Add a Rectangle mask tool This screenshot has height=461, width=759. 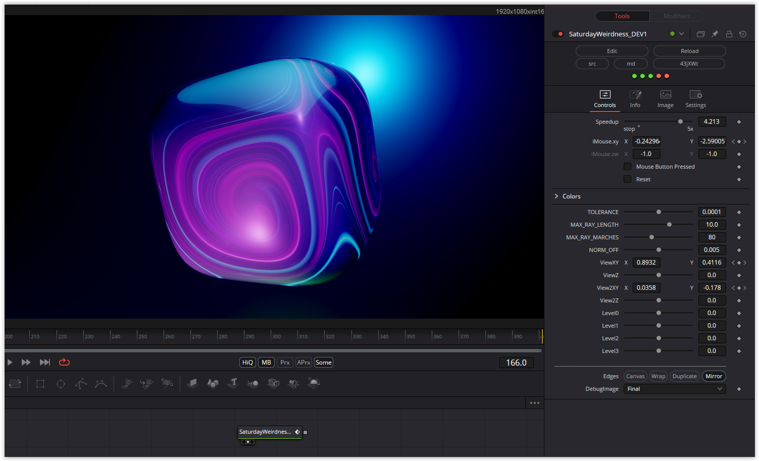click(40, 384)
